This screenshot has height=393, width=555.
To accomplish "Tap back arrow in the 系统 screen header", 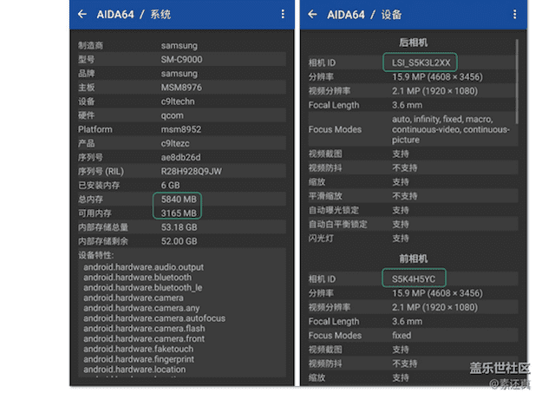I will 82,14.
